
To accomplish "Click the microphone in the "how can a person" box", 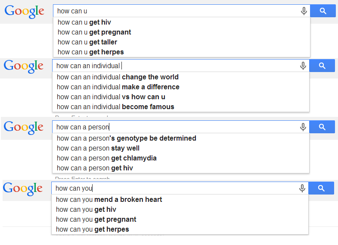I will [x=303, y=127].
